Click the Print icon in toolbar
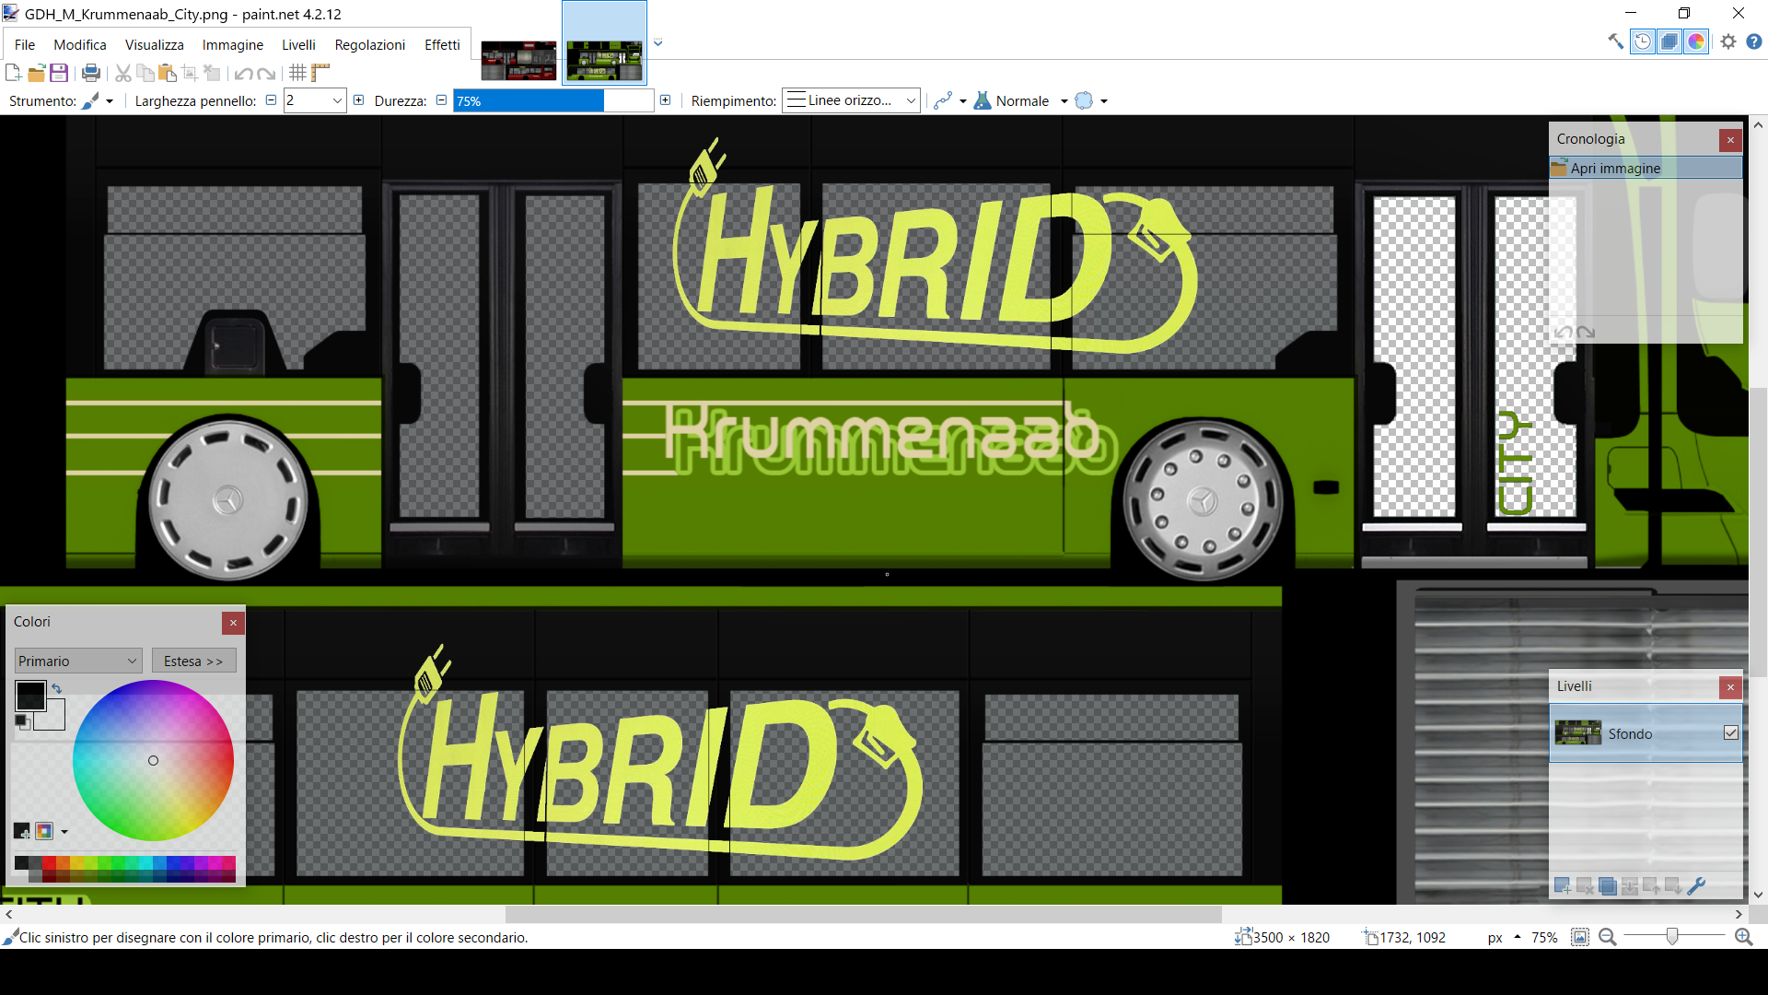This screenshot has height=995, width=1768. pyautogui.click(x=90, y=73)
